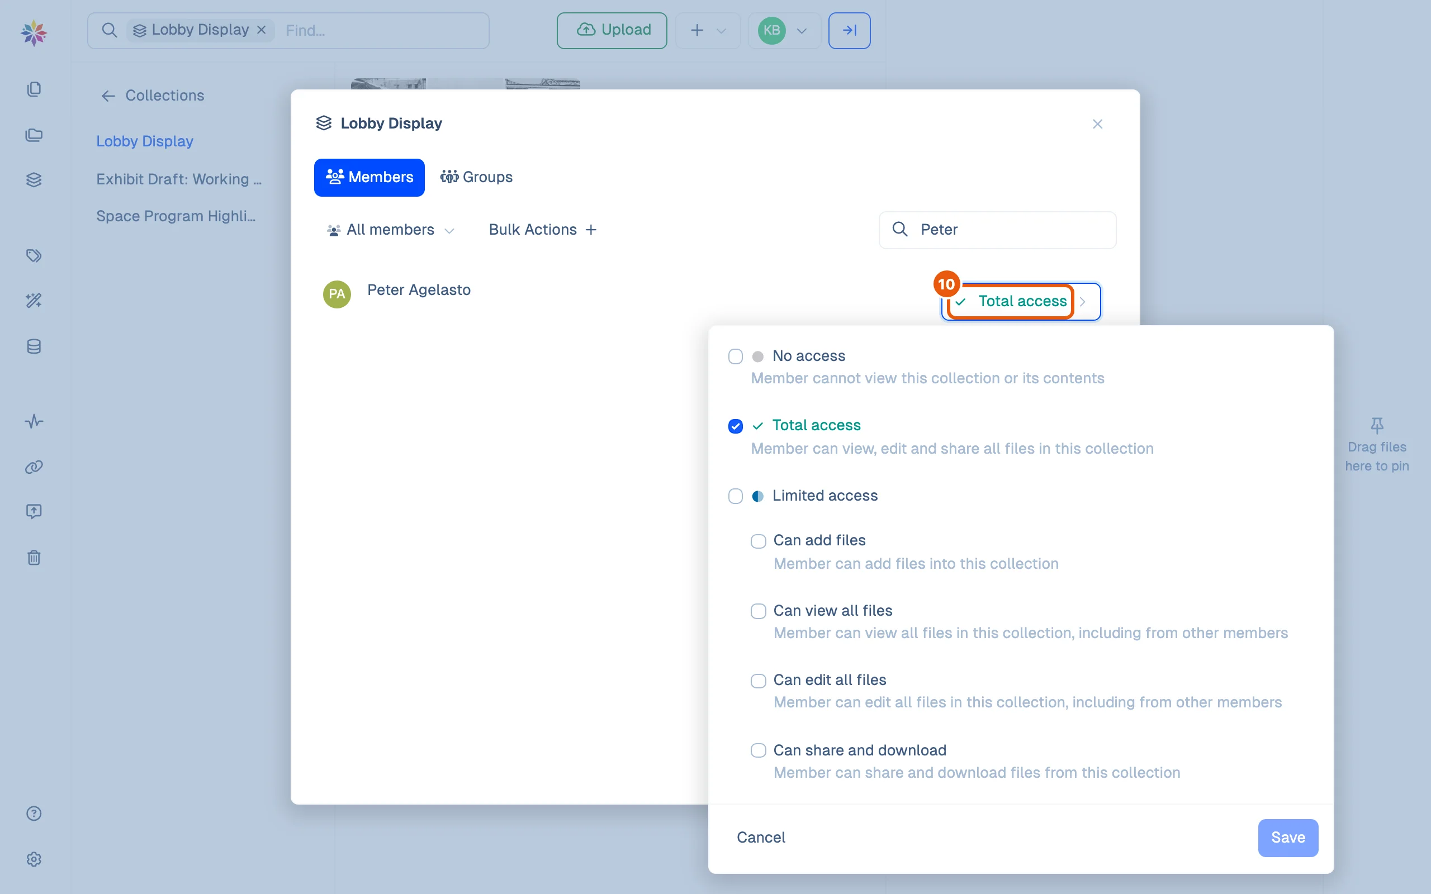Open the tags icon in the sidebar

[x=34, y=255]
